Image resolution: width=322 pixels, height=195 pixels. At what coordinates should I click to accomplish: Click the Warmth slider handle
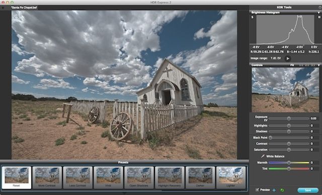click(x=289, y=163)
